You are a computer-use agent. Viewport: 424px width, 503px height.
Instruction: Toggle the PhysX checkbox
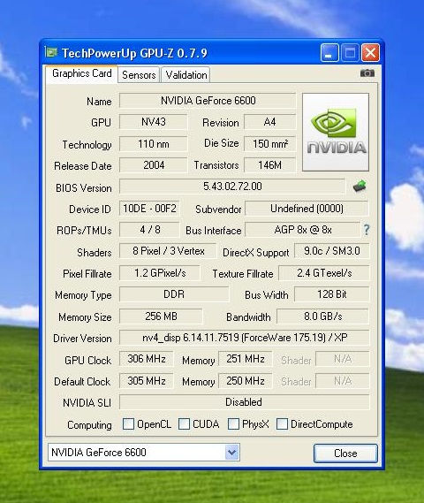pyautogui.click(x=233, y=423)
